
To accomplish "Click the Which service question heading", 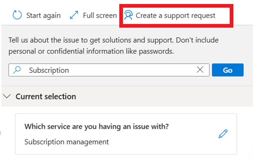I will (x=96, y=126).
